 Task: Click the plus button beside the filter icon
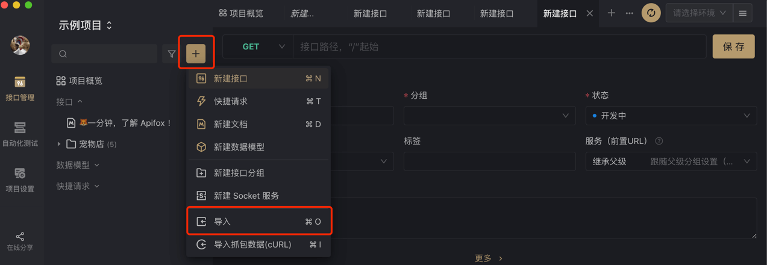tap(196, 54)
